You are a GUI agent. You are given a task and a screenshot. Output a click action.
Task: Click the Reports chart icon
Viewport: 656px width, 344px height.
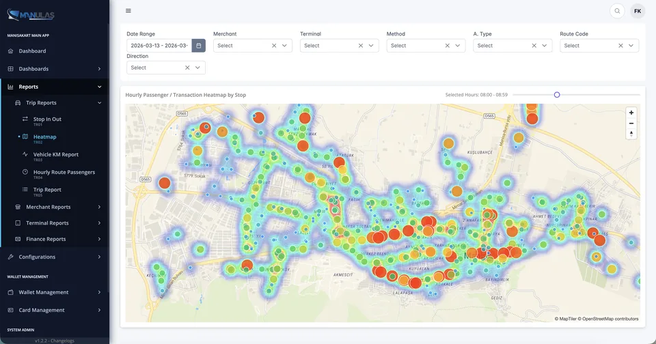click(x=10, y=87)
